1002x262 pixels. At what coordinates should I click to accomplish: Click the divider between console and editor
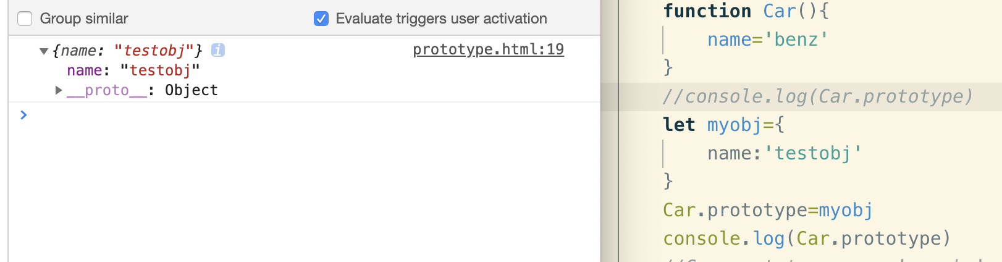(610, 131)
